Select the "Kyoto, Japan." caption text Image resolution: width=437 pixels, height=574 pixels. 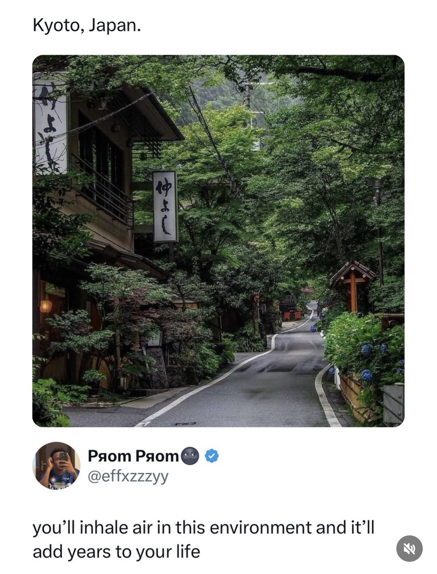[x=86, y=26]
